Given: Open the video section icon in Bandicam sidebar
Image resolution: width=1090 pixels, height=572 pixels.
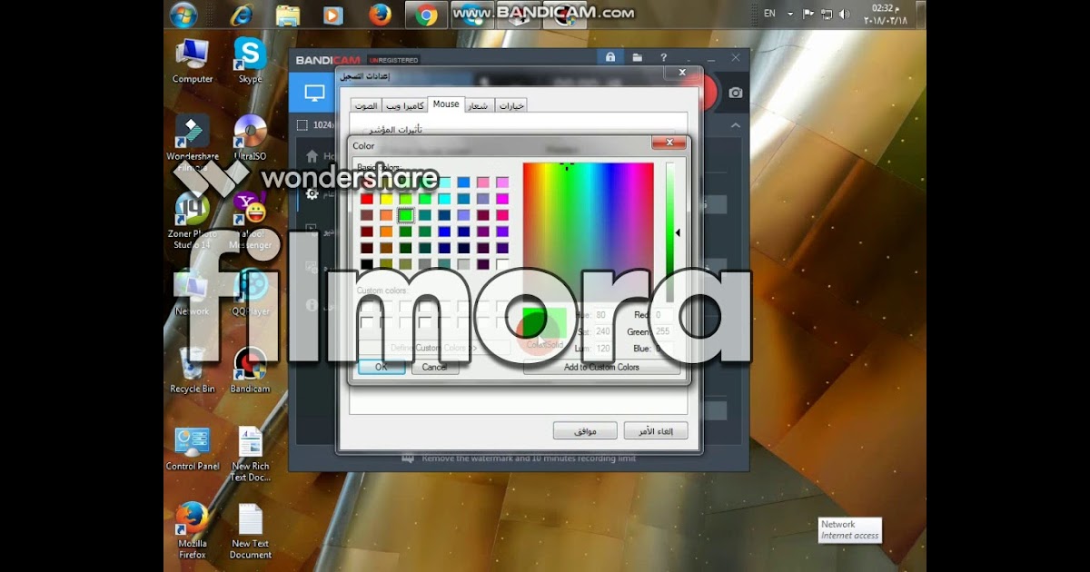Looking at the screenshot, I should [x=312, y=230].
